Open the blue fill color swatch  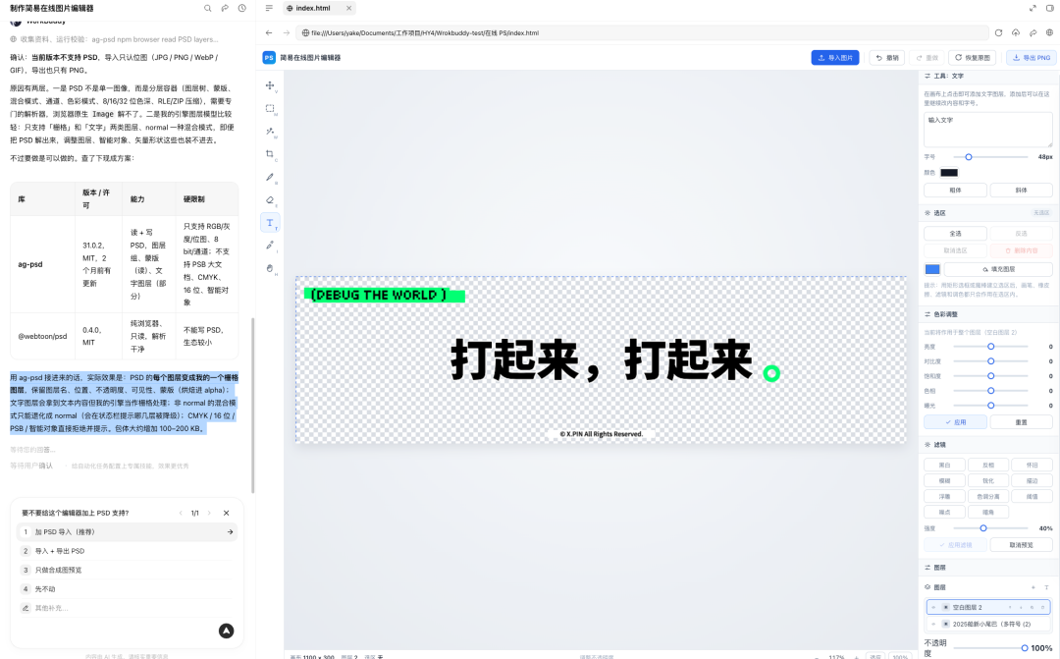pyautogui.click(x=932, y=269)
